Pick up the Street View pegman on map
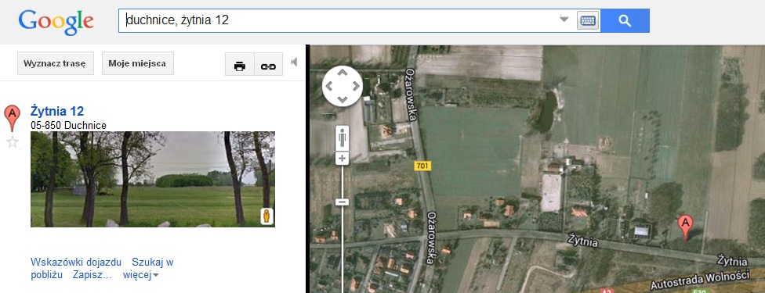 342,138
